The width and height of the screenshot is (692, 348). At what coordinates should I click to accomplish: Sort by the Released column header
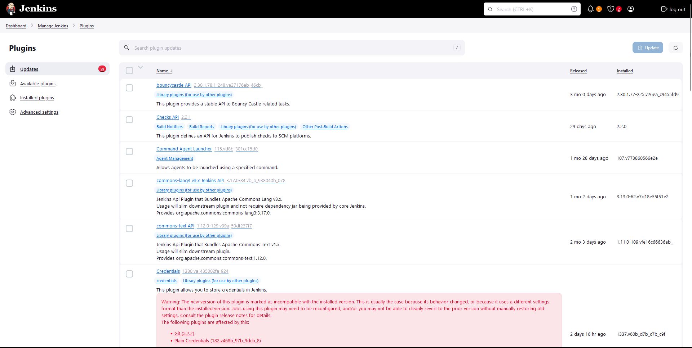pos(578,71)
